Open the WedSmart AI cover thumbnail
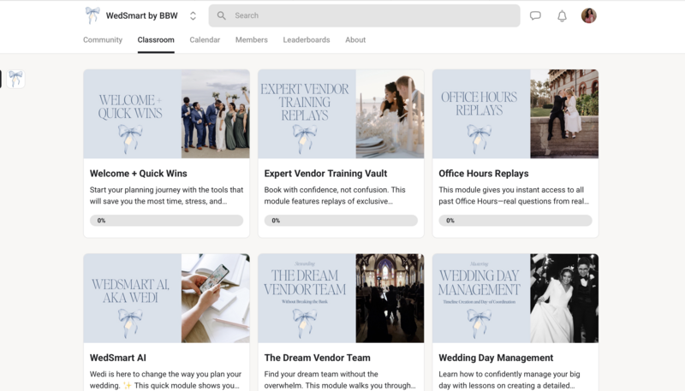 [166, 298]
